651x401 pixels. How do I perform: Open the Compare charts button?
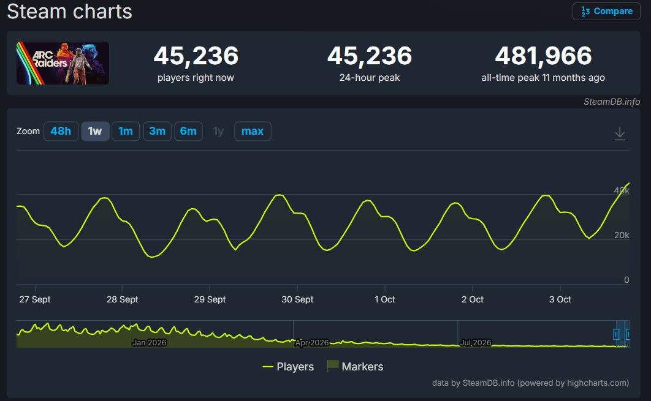coord(606,11)
